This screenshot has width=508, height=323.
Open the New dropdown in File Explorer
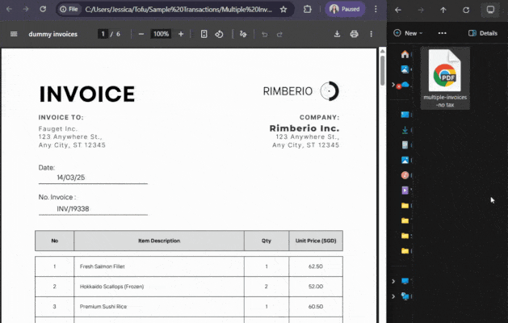coord(408,33)
